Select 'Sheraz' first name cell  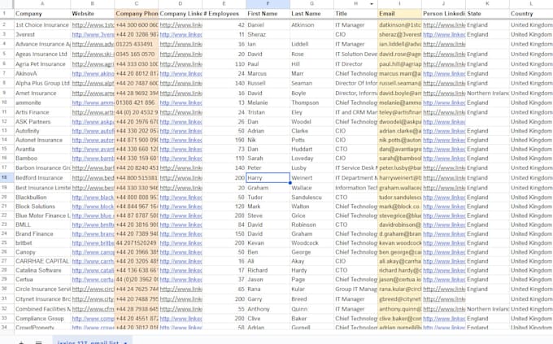(x=268, y=35)
